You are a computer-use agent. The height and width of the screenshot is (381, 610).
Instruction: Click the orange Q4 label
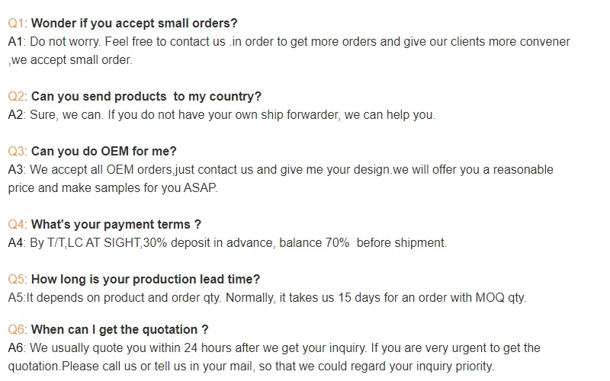coord(17,225)
